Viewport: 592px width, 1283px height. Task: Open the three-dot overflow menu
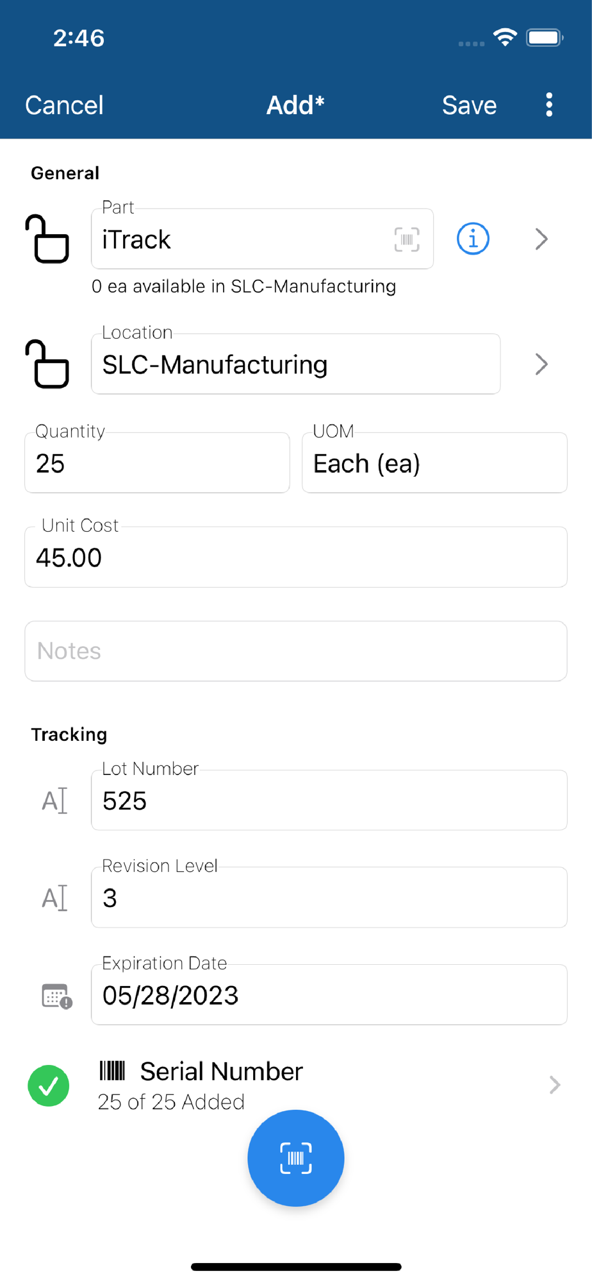coord(549,105)
